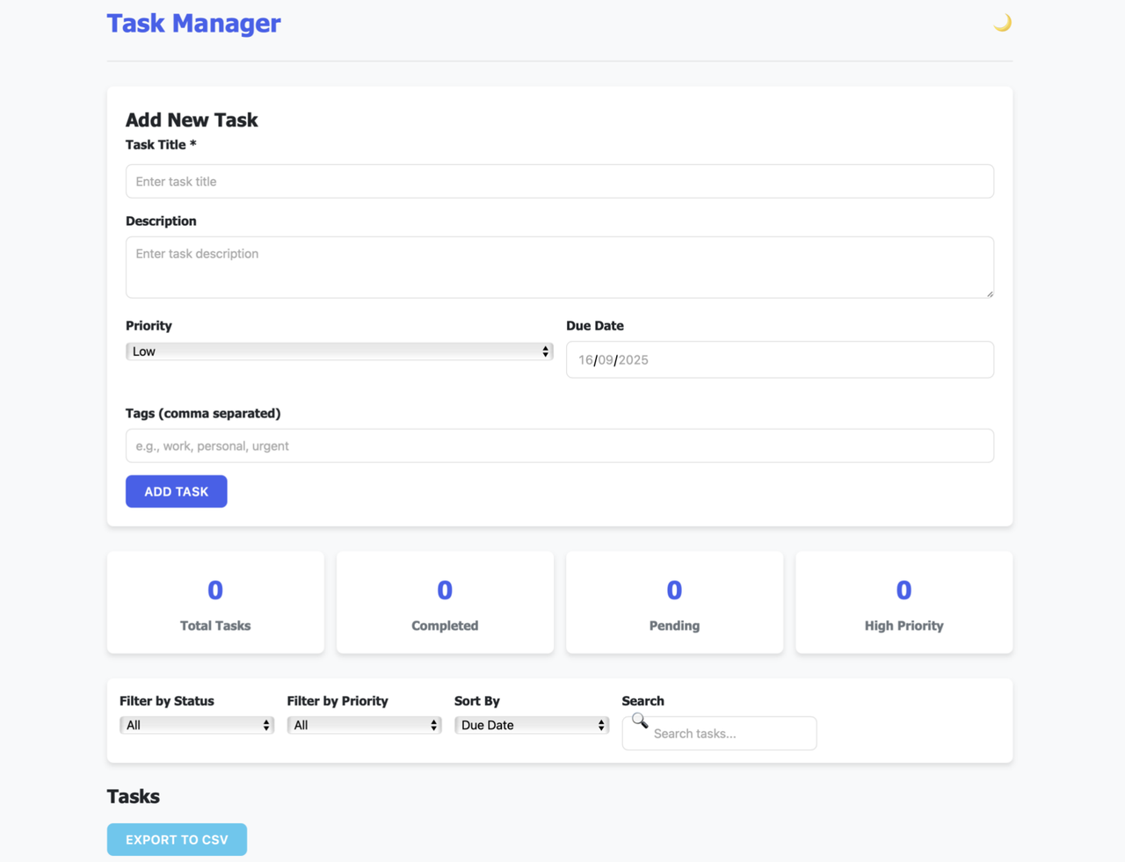Click the ADD TASK button
This screenshot has height=862, width=1125.
(177, 491)
